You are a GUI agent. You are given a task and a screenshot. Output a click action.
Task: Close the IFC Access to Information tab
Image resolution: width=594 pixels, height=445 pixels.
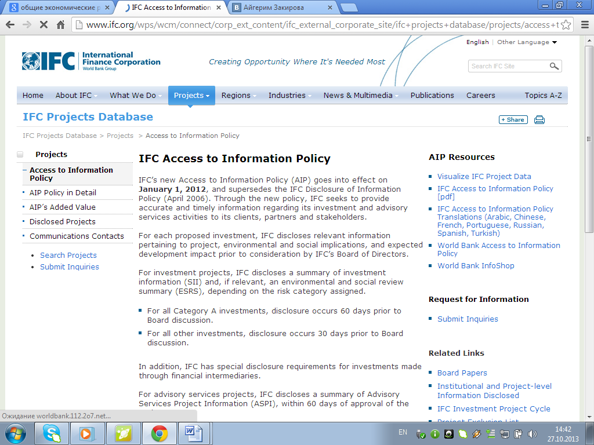click(x=219, y=8)
